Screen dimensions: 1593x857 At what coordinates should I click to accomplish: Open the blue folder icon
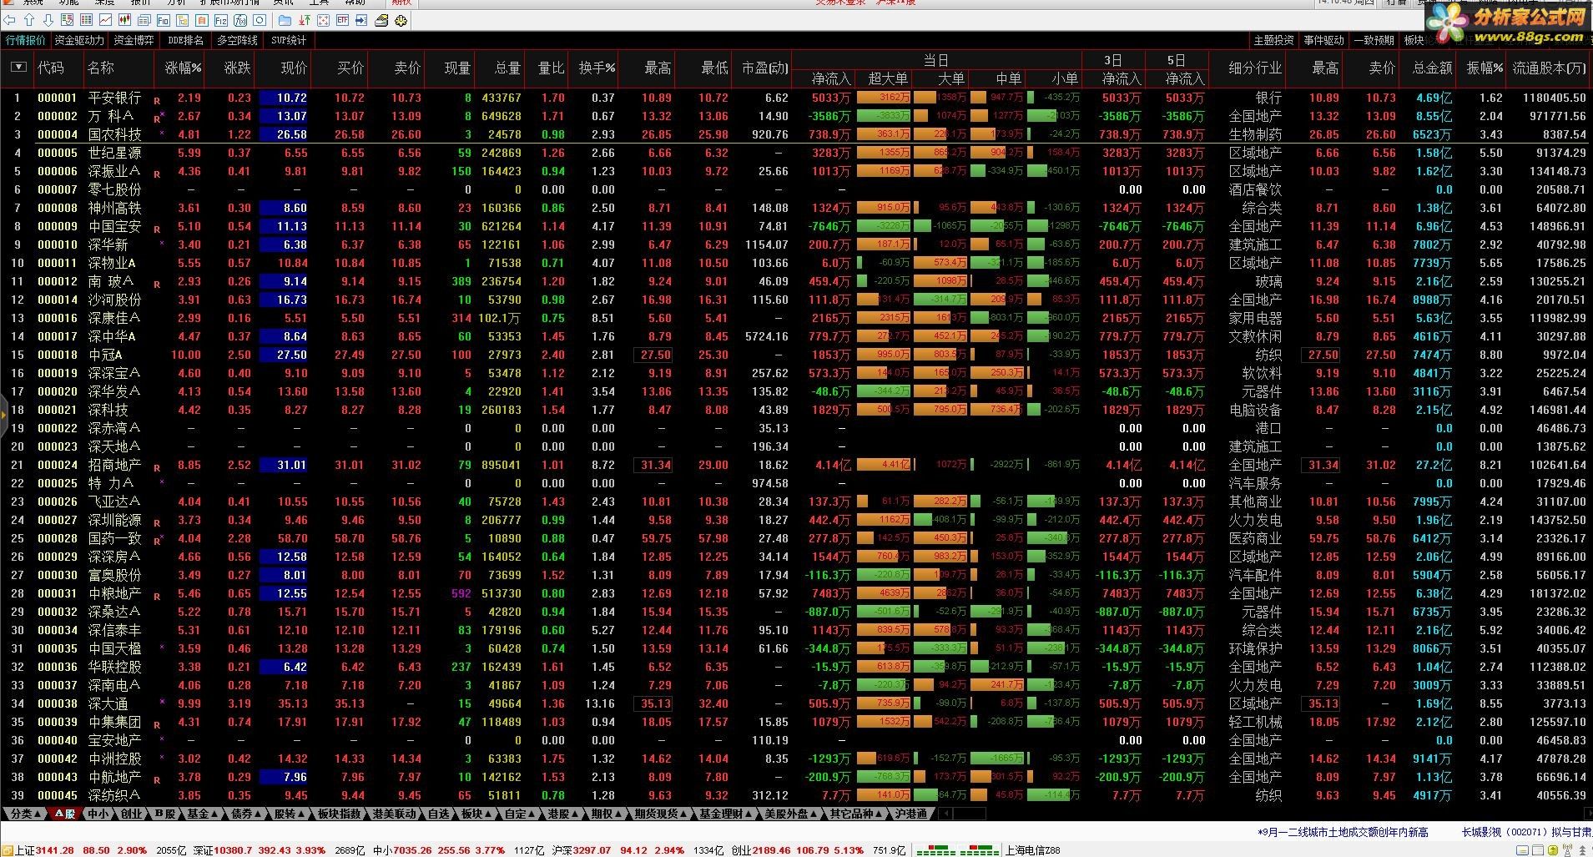coord(285,20)
